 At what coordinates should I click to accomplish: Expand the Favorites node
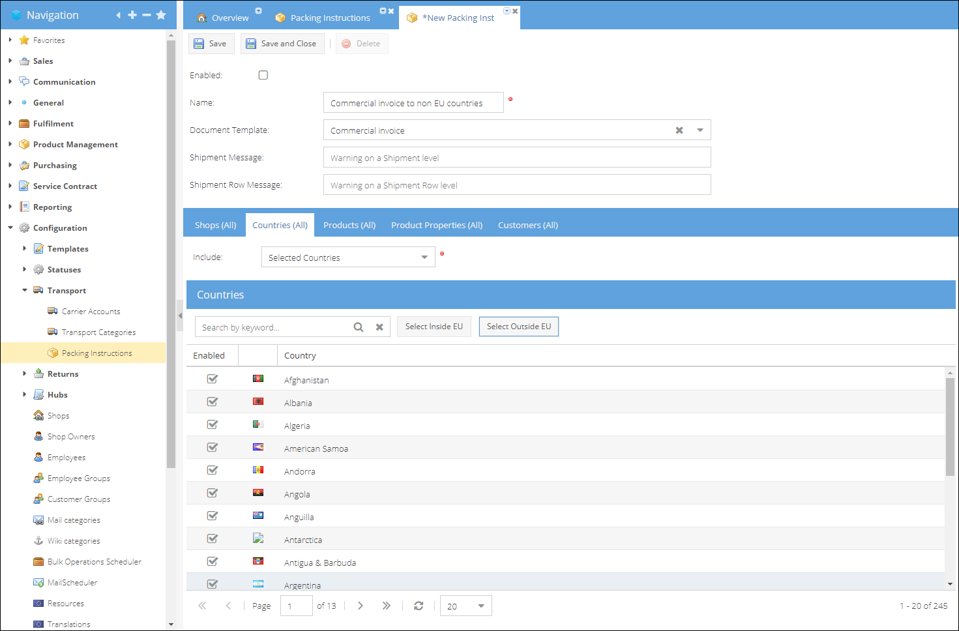pyautogui.click(x=10, y=40)
